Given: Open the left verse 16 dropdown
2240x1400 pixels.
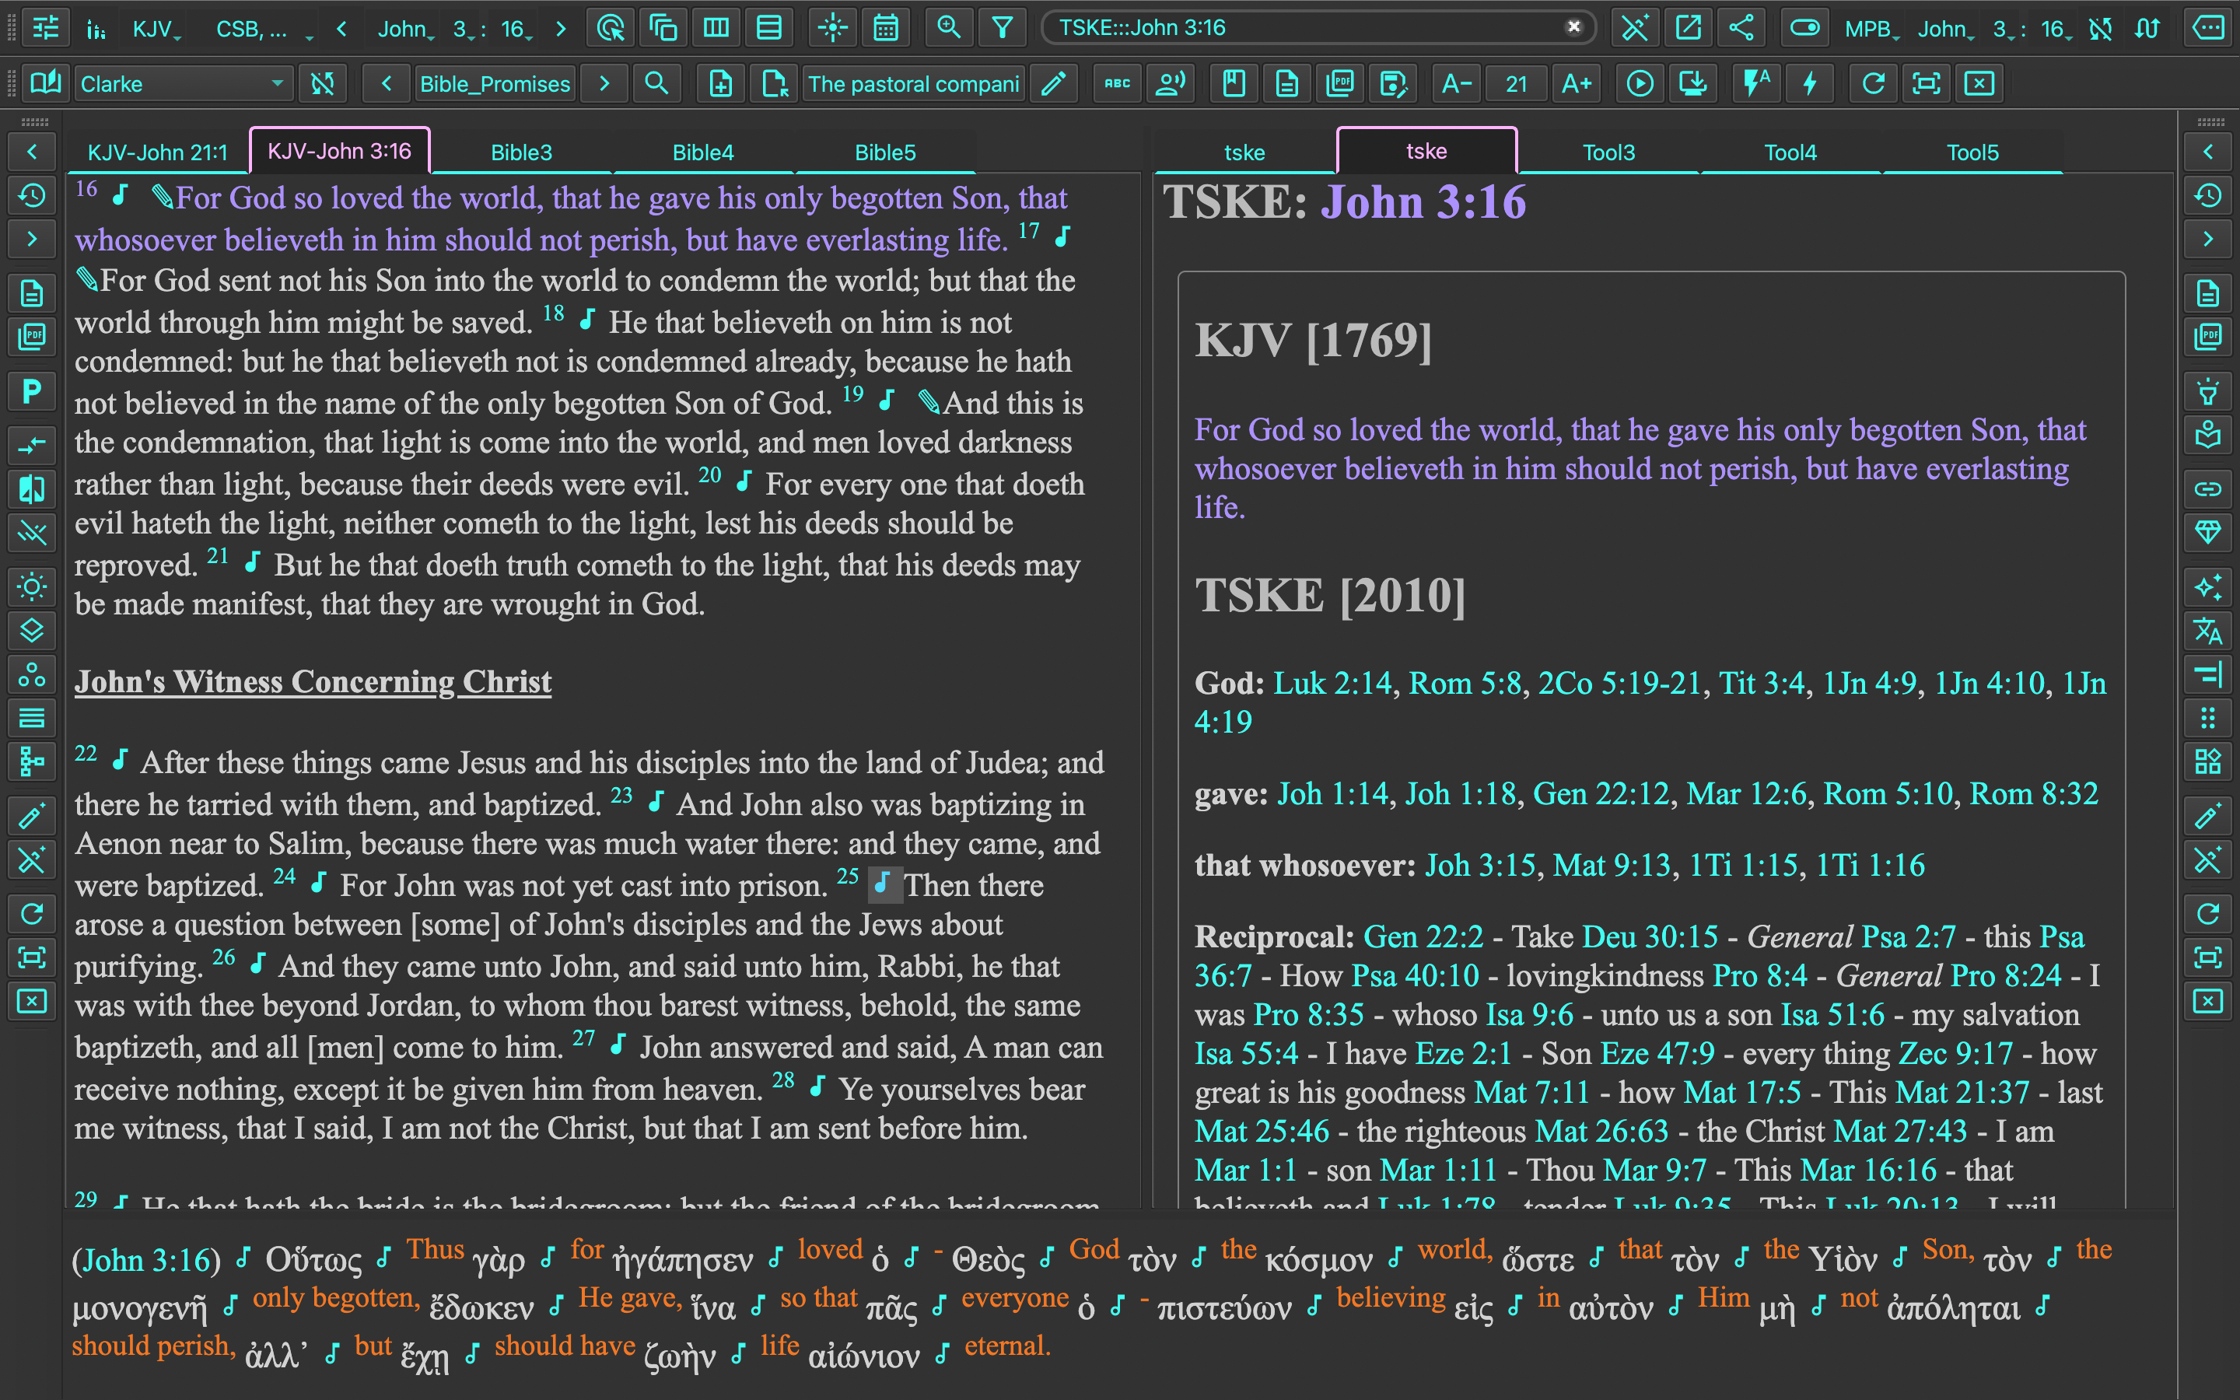Looking at the screenshot, I should tap(516, 29).
